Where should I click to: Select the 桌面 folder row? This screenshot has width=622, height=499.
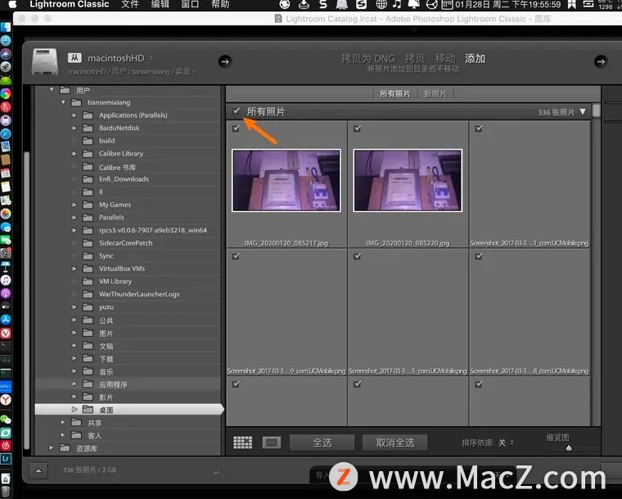pyautogui.click(x=129, y=410)
